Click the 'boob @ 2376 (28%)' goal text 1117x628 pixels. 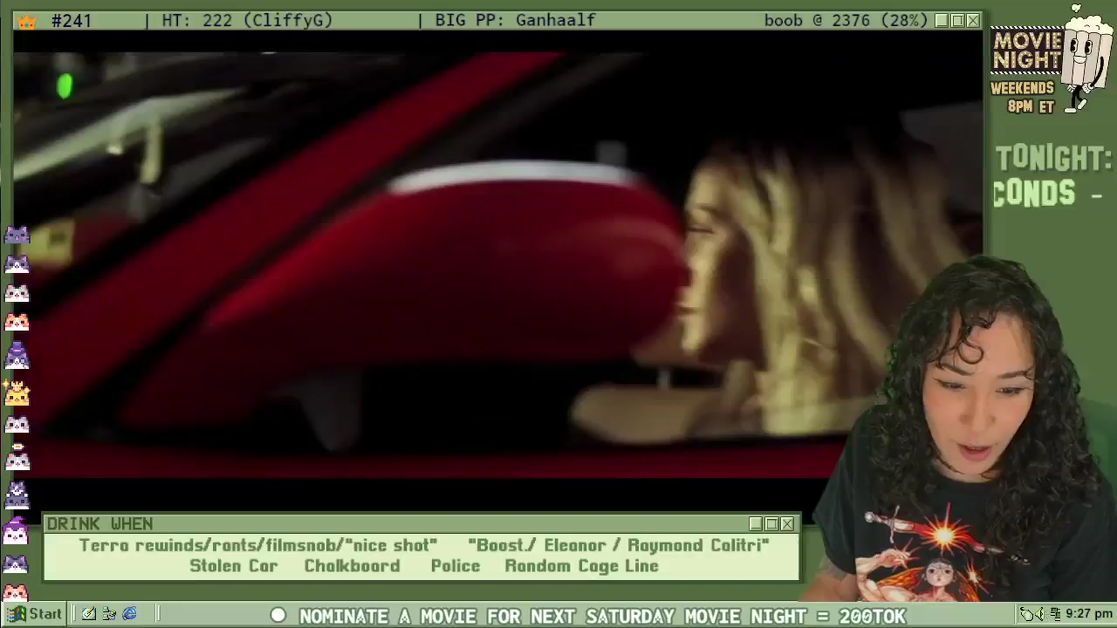click(846, 21)
